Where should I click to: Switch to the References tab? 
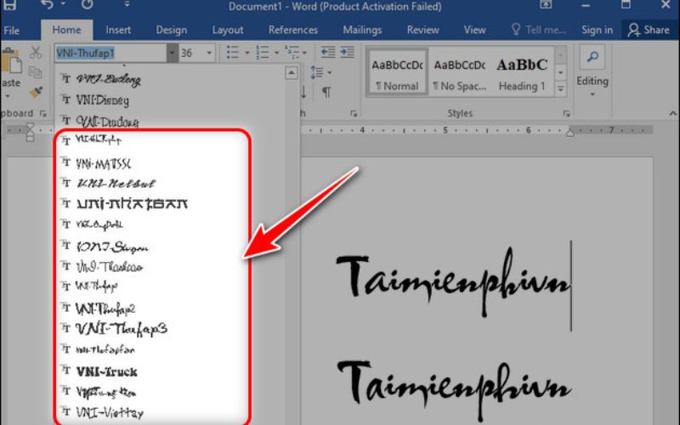tap(292, 30)
